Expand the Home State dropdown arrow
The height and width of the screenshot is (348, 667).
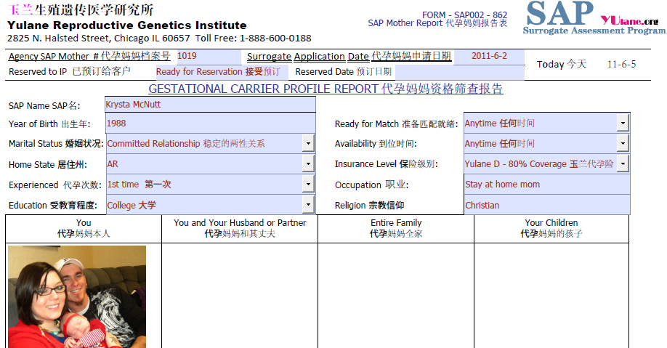[308, 163]
